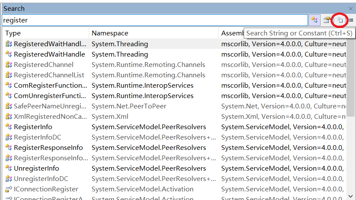Image resolution: width=356 pixels, height=200 pixels.
Task: Select the ComUnregisterFunction type result
Action: coord(49,96)
